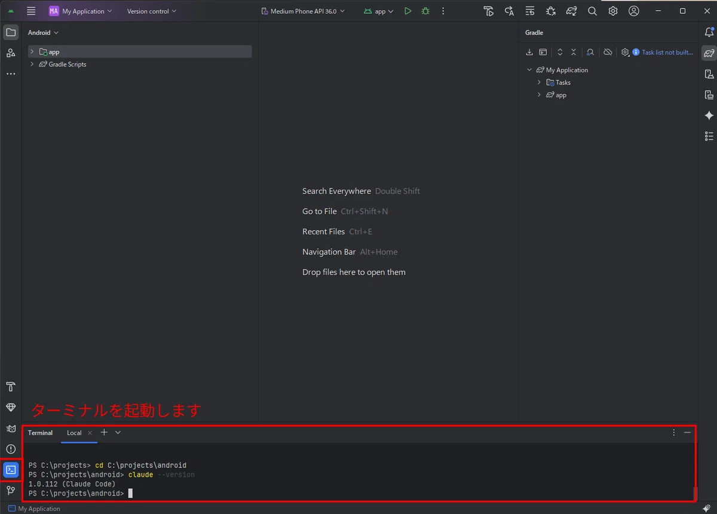
Task: Open the list-style icon in the right sidebar
Action: point(709,136)
